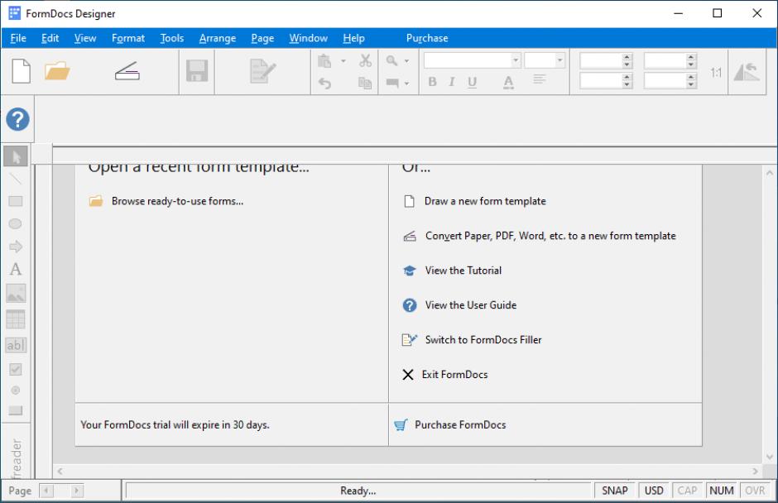
Task: Click the Undo arrow icon
Action: (324, 83)
